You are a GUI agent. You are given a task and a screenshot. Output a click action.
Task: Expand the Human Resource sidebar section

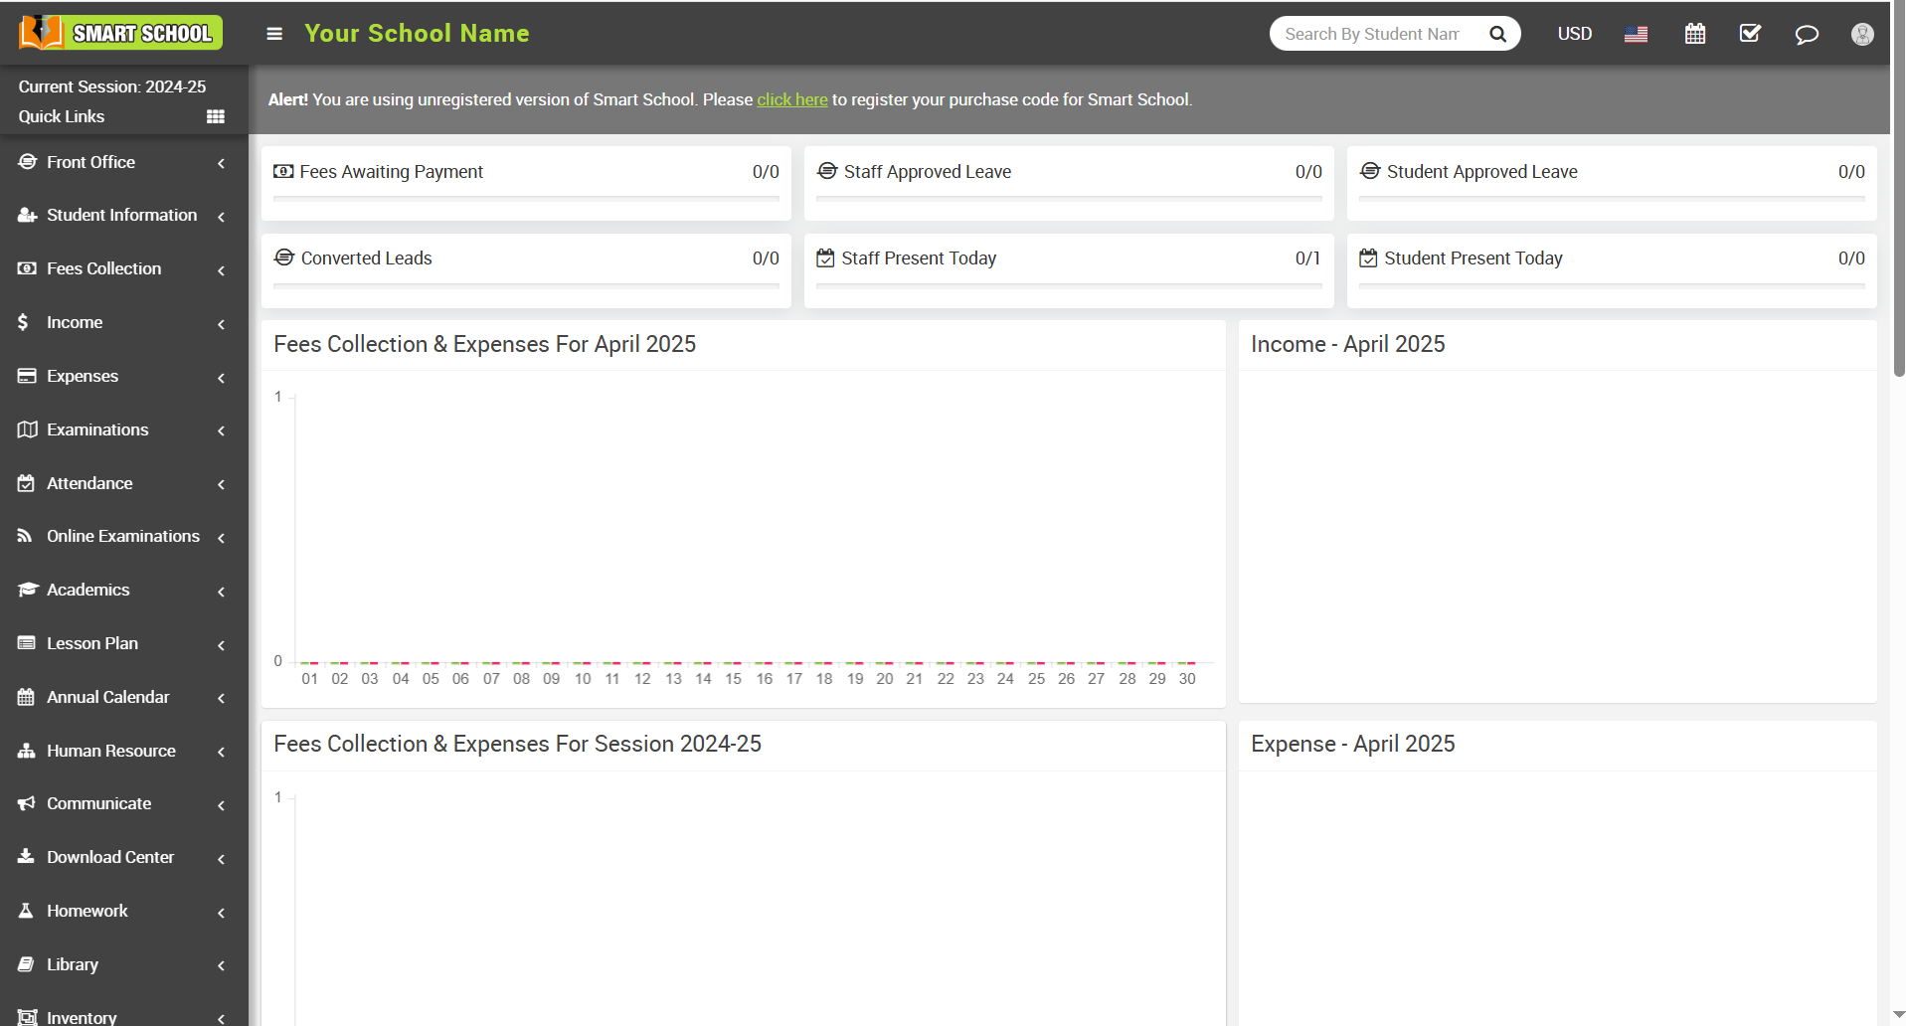pos(123,751)
